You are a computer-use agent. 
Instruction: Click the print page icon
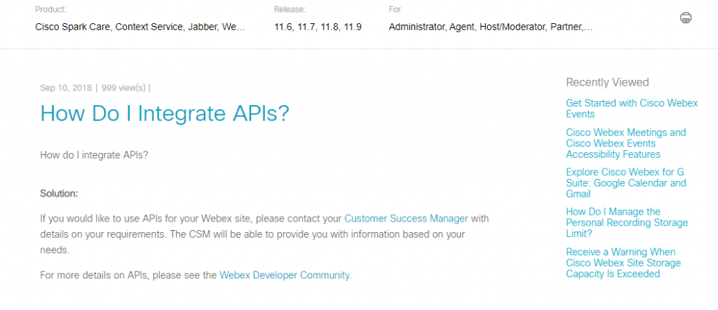pyautogui.click(x=686, y=18)
